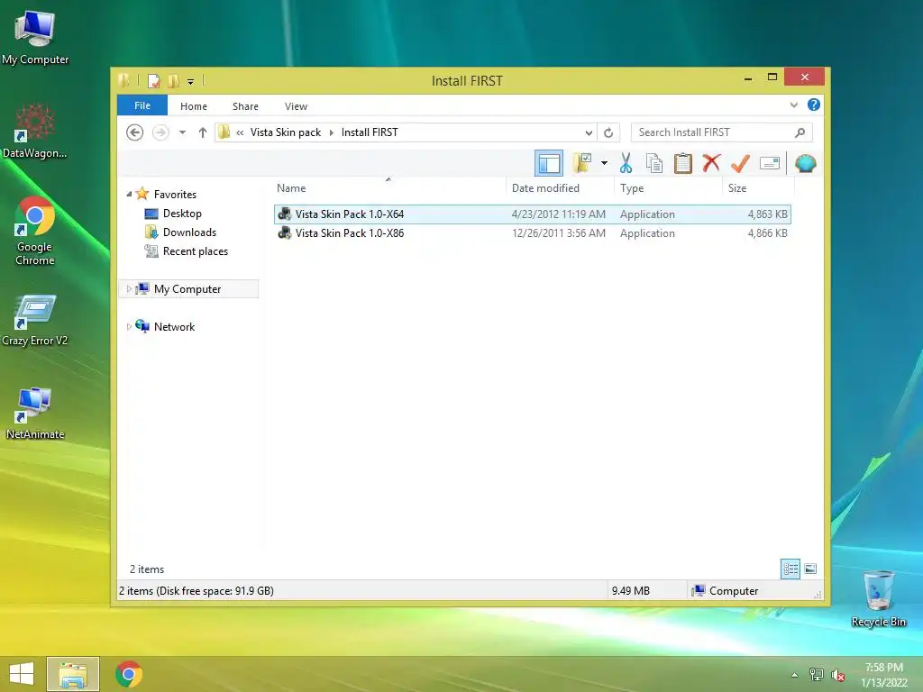Select Network in the navigation pane
This screenshot has height=692, width=923.
tap(174, 326)
